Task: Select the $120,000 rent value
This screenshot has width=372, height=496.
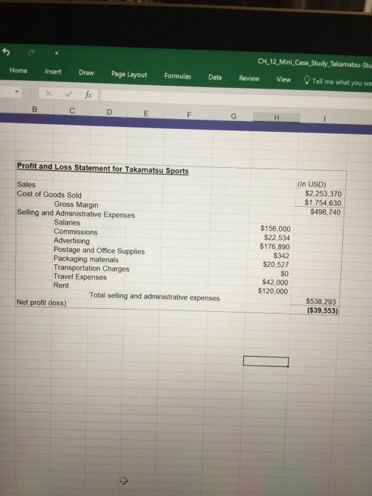Action: pos(273,291)
